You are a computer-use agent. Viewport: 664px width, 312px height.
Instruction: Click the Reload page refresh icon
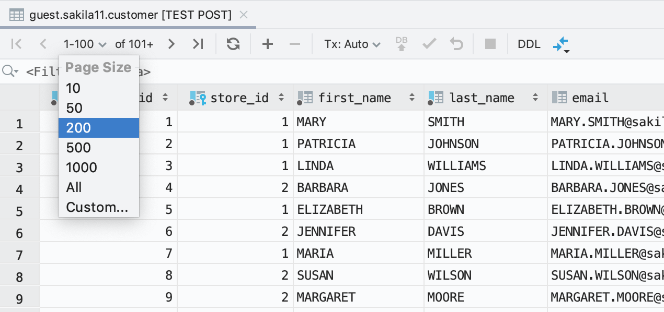(x=233, y=44)
